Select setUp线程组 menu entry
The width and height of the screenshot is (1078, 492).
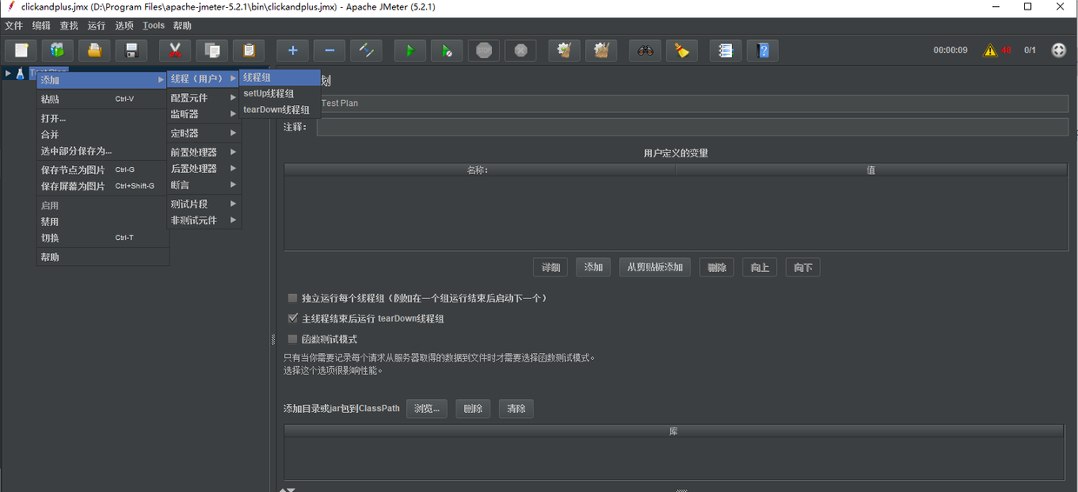click(280, 94)
